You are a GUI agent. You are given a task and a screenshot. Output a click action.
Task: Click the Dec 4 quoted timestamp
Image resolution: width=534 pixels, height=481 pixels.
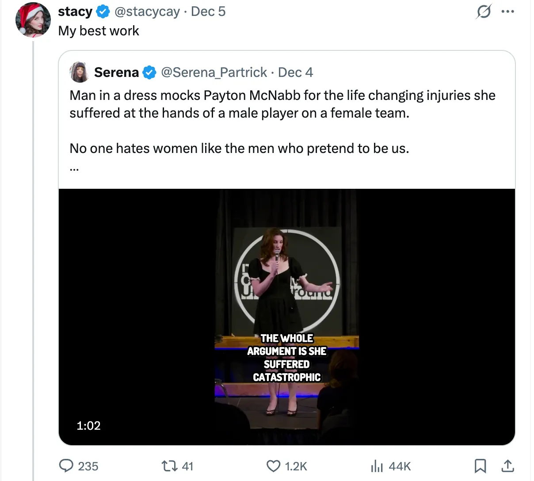pyautogui.click(x=295, y=73)
